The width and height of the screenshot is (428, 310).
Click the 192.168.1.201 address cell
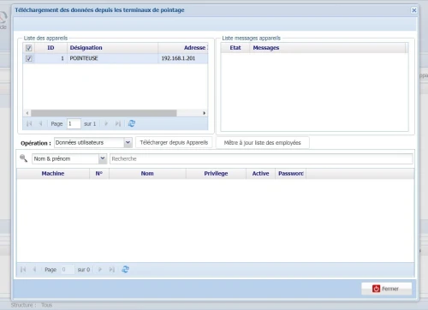183,58
